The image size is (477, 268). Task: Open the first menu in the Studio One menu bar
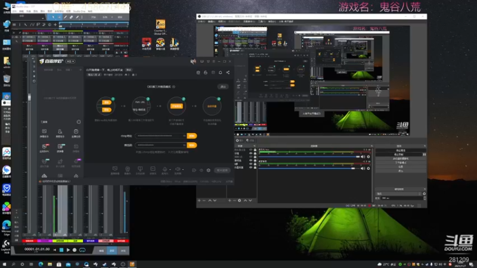pos(14,11)
